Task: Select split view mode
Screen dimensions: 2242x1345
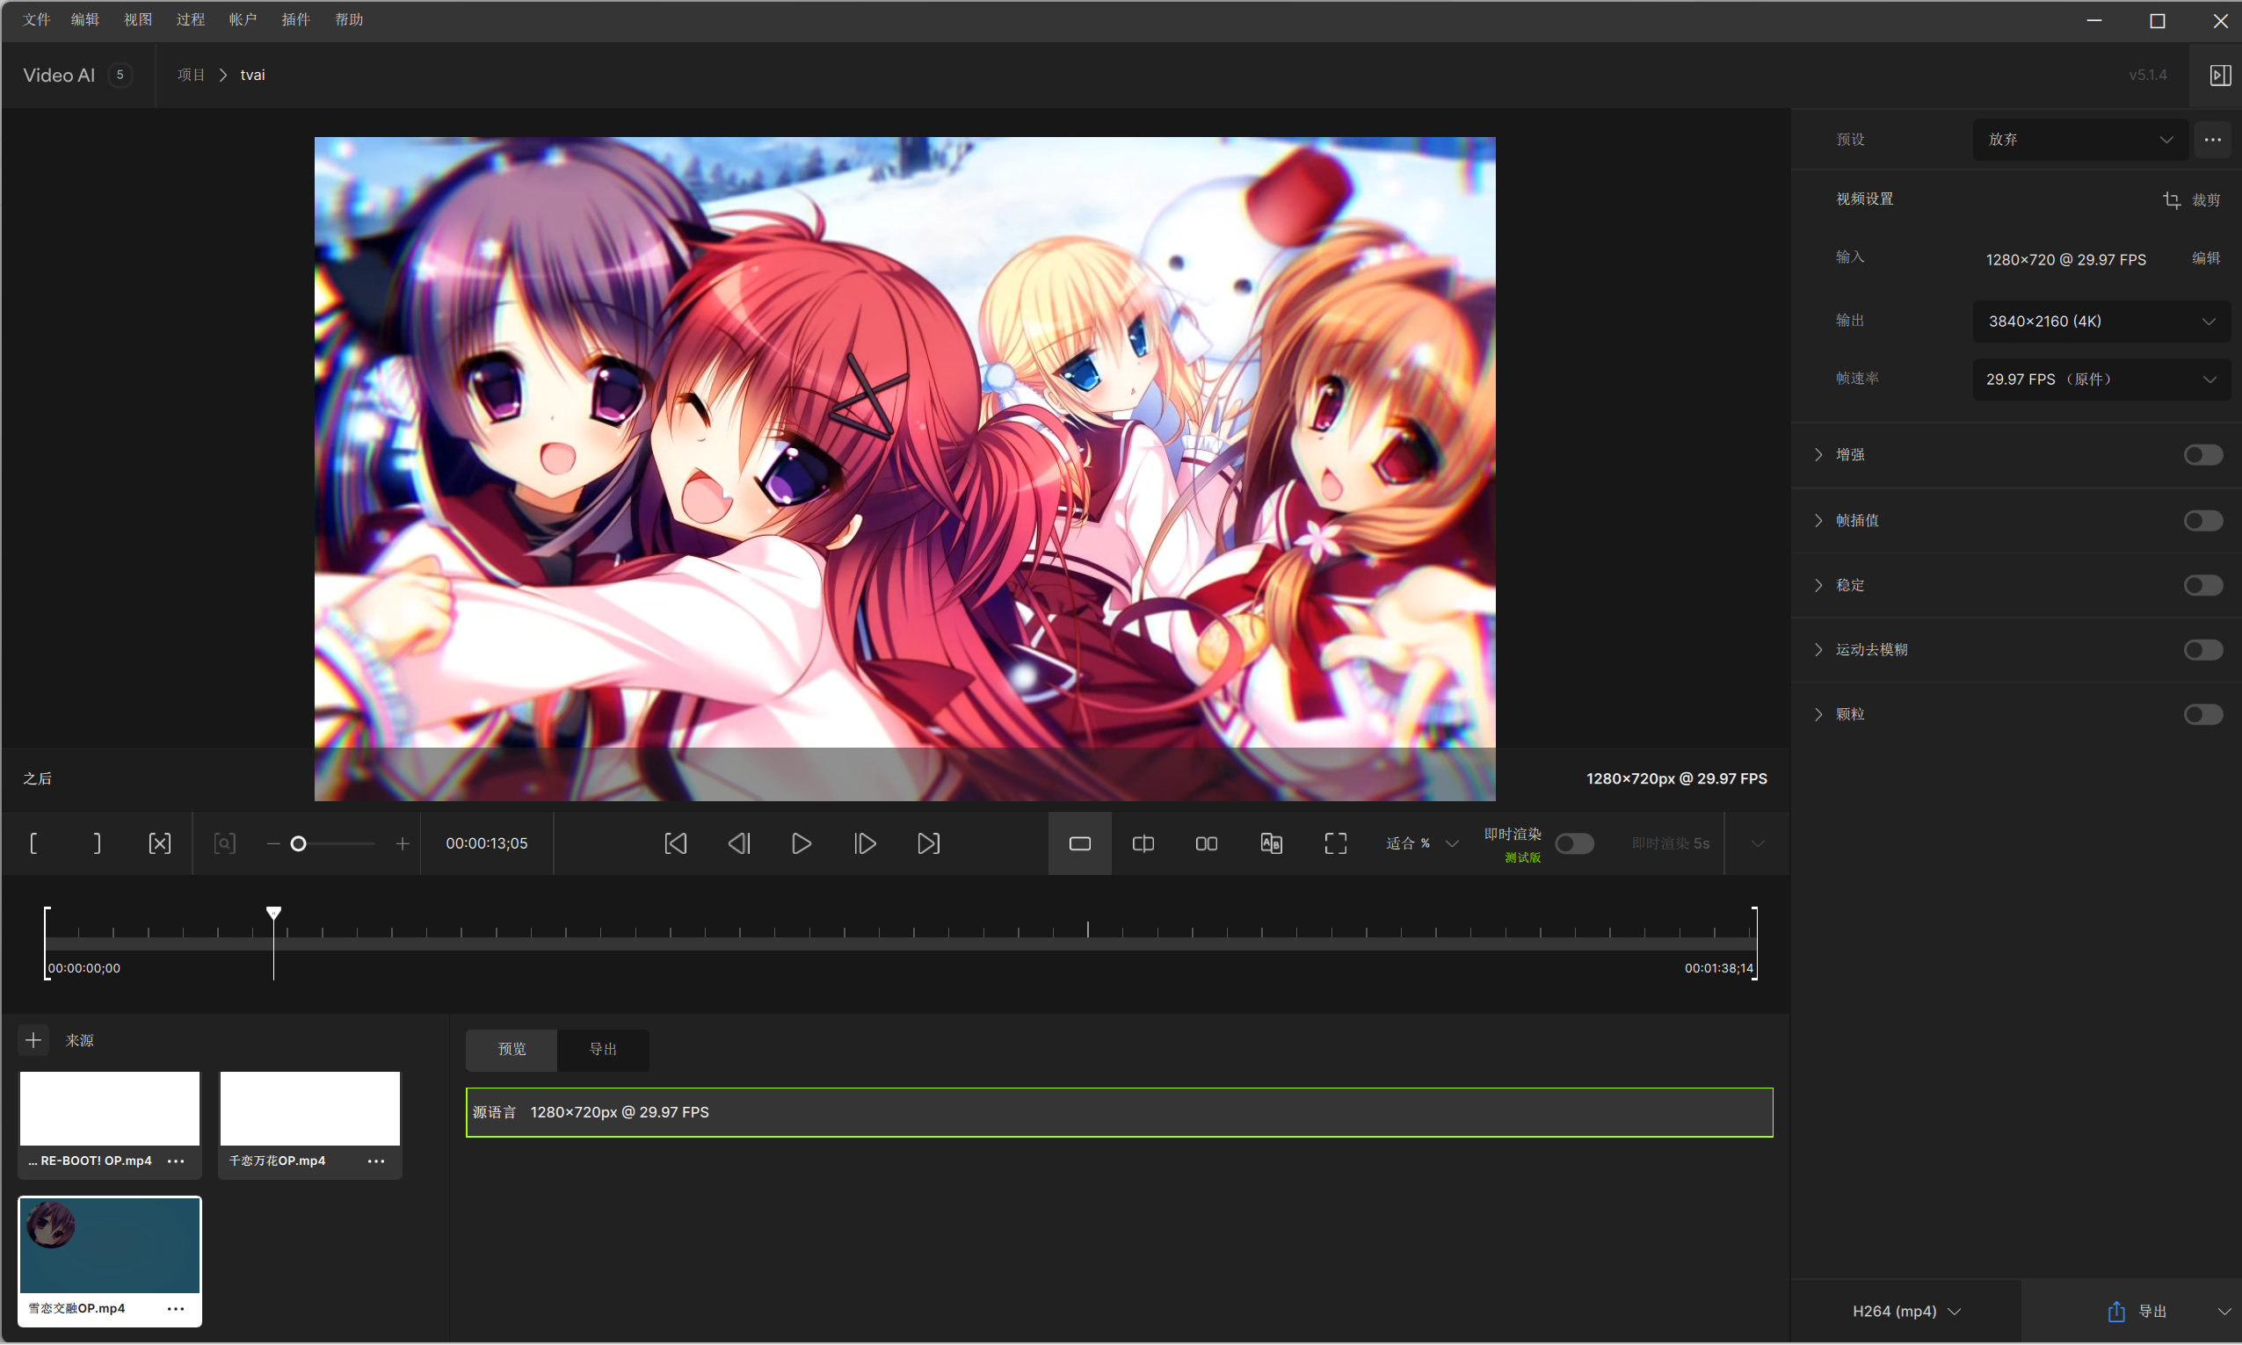Action: pos(1143,843)
